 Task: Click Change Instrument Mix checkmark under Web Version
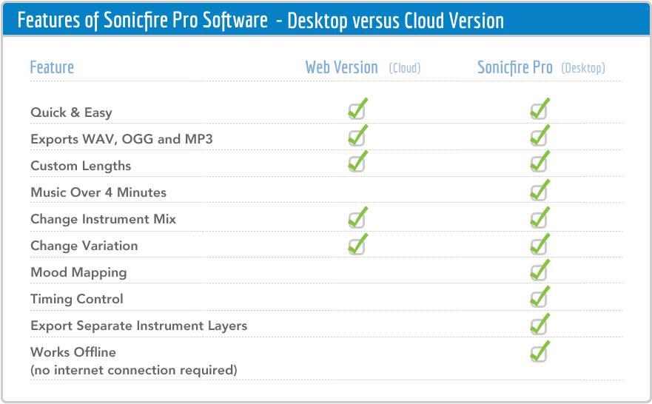(358, 218)
